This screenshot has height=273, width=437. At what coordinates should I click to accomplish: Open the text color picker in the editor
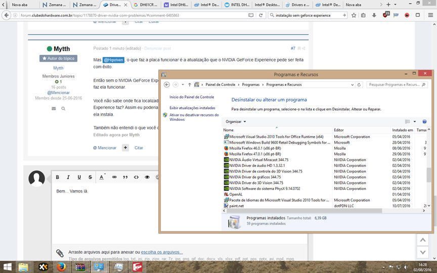click(102, 177)
